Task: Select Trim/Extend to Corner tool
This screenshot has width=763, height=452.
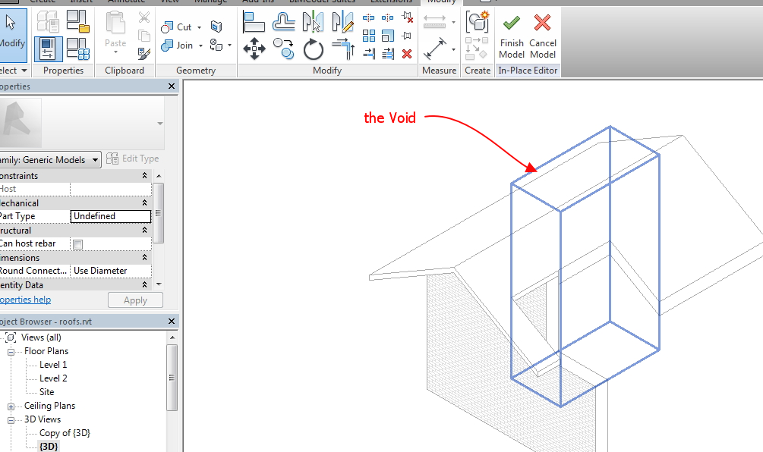Action: click(343, 49)
